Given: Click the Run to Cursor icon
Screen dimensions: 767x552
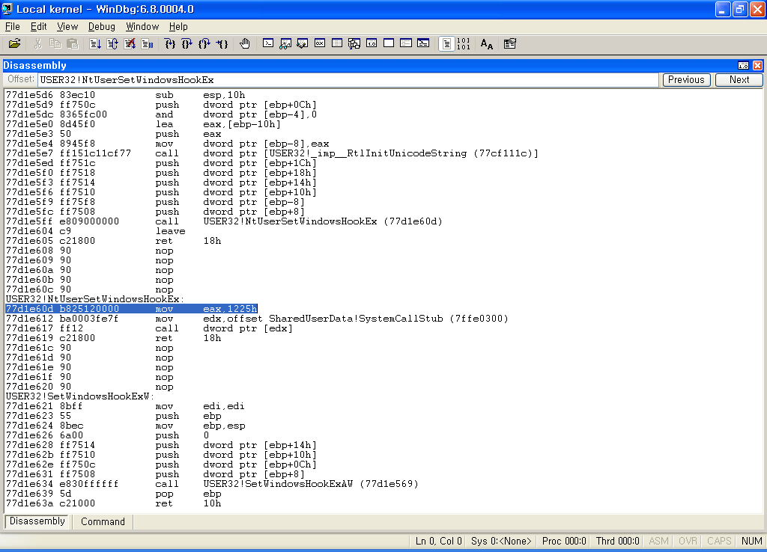Looking at the screenshot, I should click(222, 44).
